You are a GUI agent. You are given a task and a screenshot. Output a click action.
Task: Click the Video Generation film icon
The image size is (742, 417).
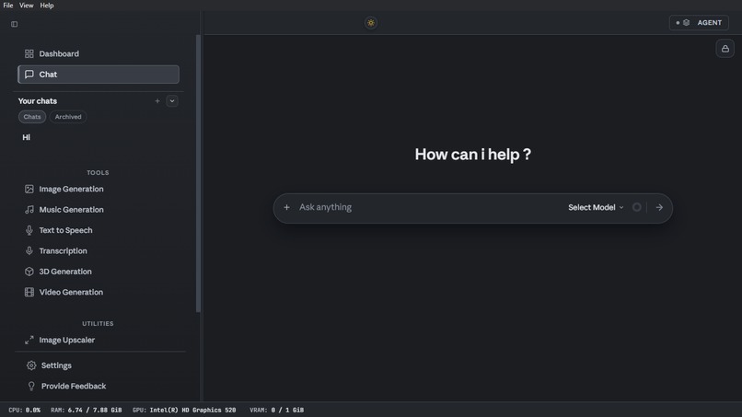(x=29, y=292)
